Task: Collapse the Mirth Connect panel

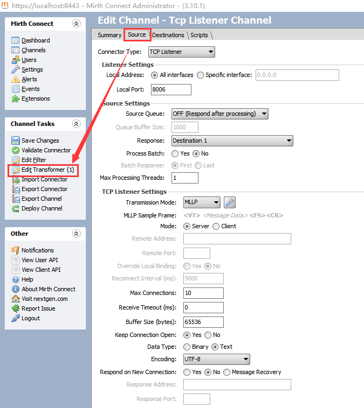Action: tap(76, 24)
